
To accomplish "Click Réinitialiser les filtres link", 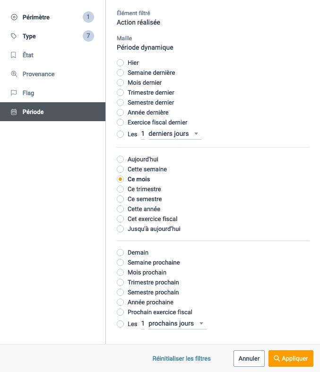I will pyautogui.click(x=182, y=358).
